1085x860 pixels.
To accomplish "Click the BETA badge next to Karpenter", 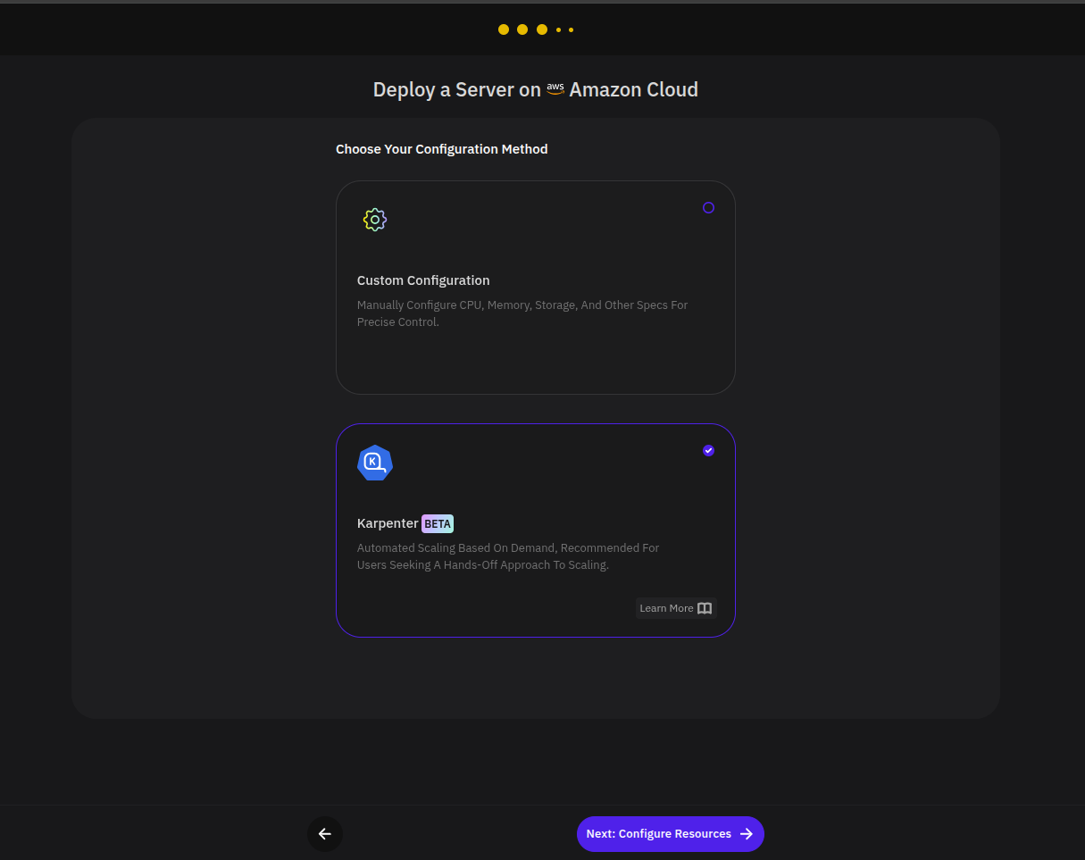I will pos(438,524).
